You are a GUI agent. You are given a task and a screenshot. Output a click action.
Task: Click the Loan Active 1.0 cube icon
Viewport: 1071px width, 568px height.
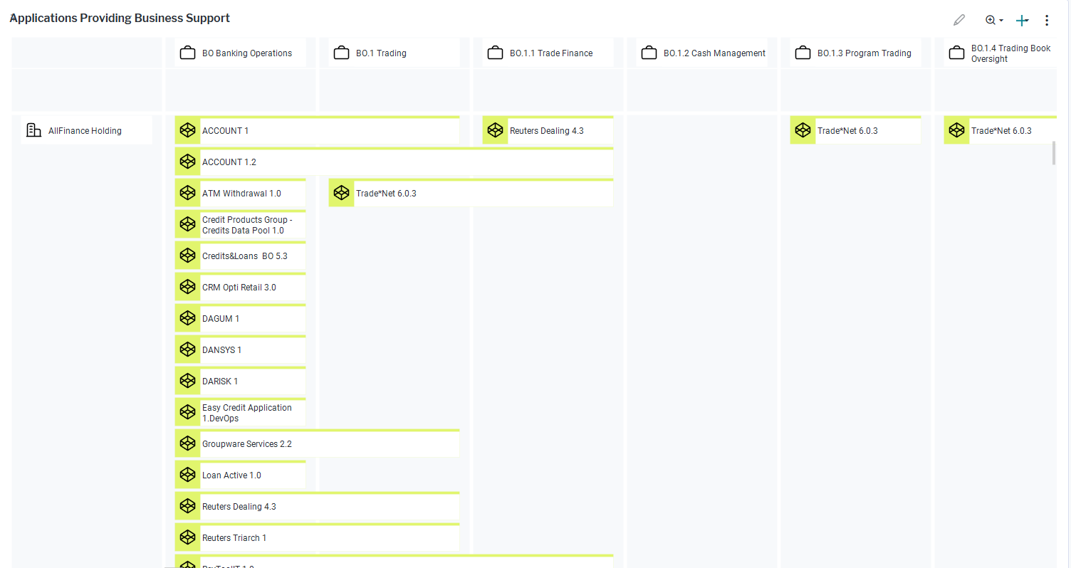[x=187, y=475]
